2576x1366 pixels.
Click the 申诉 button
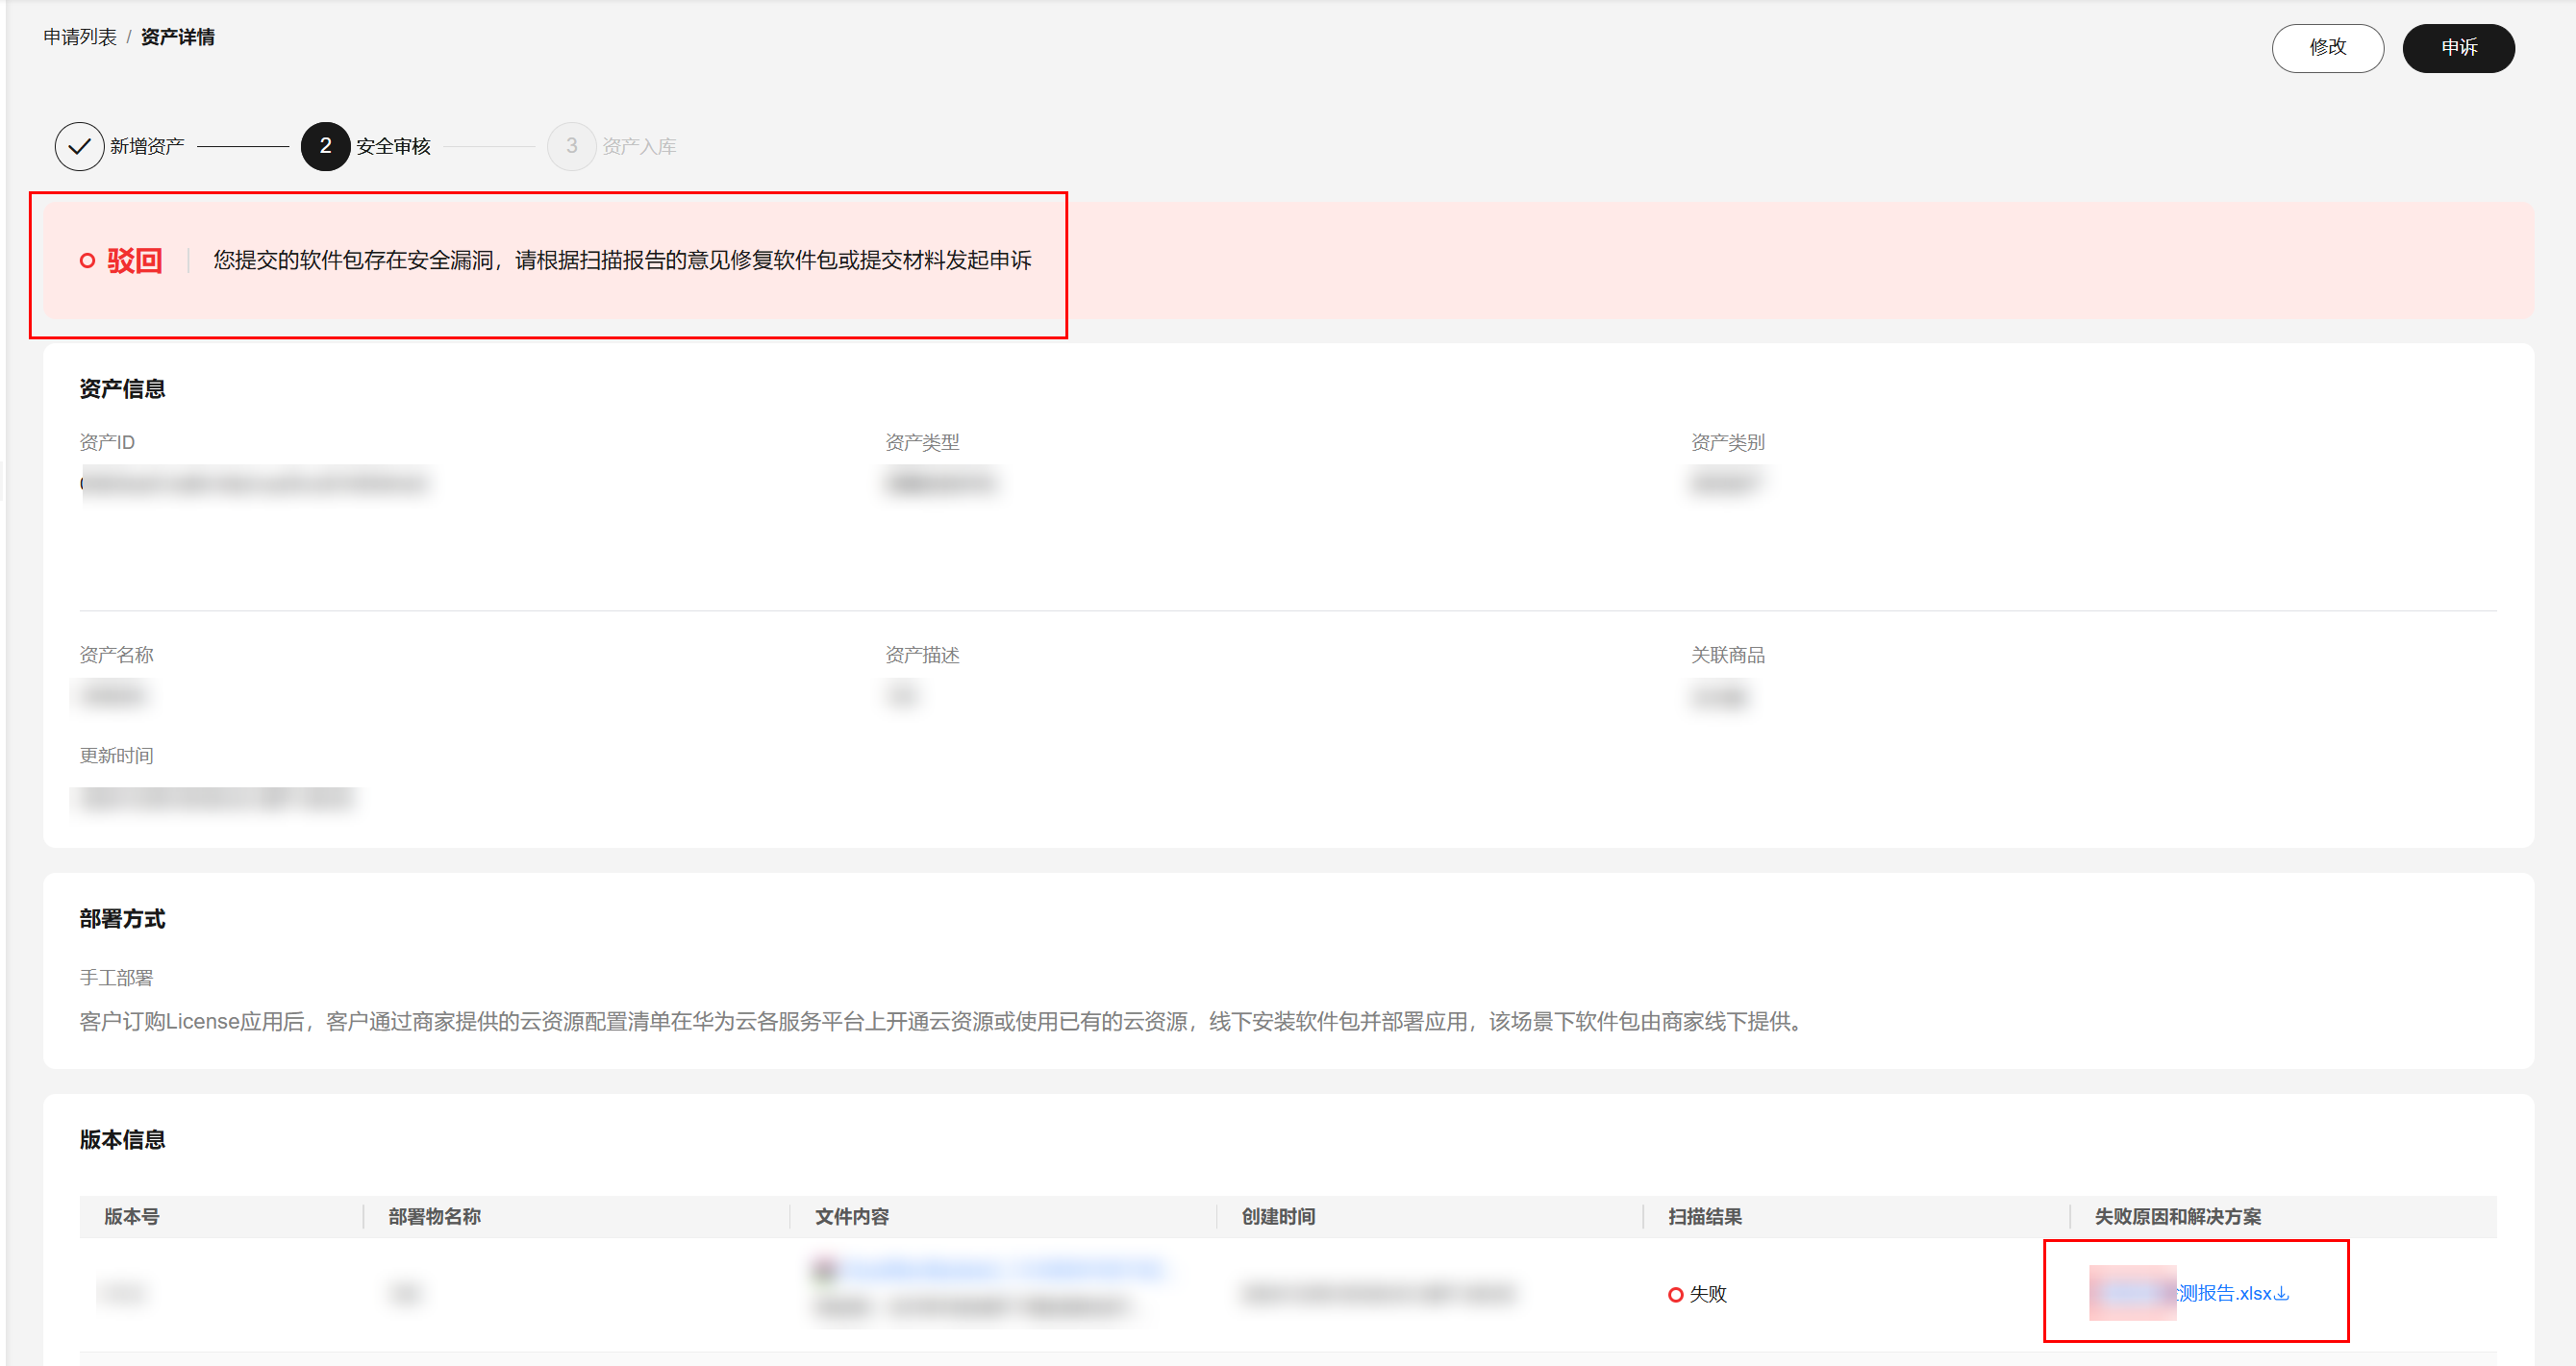2458,47
